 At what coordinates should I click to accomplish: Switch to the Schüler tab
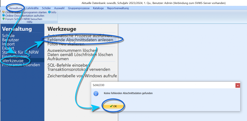(46, 8)
